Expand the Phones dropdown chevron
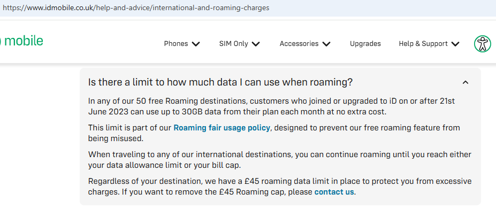 point(196,44)
